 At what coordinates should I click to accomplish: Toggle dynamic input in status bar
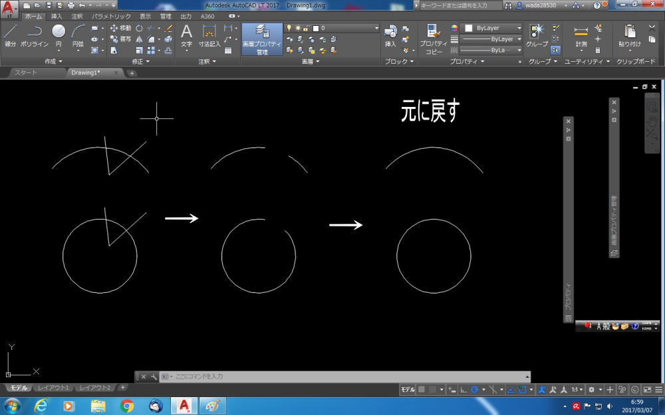click(453, 390)
